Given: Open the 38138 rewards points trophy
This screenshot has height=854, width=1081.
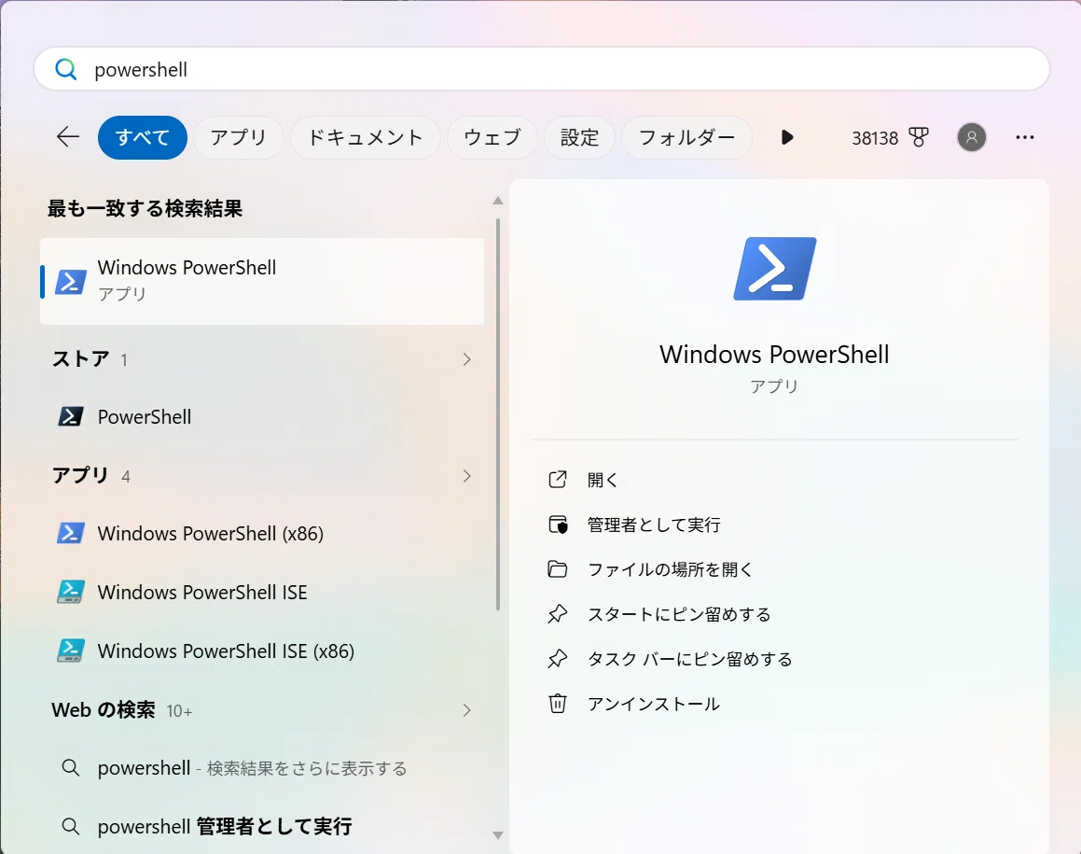Looking at the screenshot, I should pos(890,138).
